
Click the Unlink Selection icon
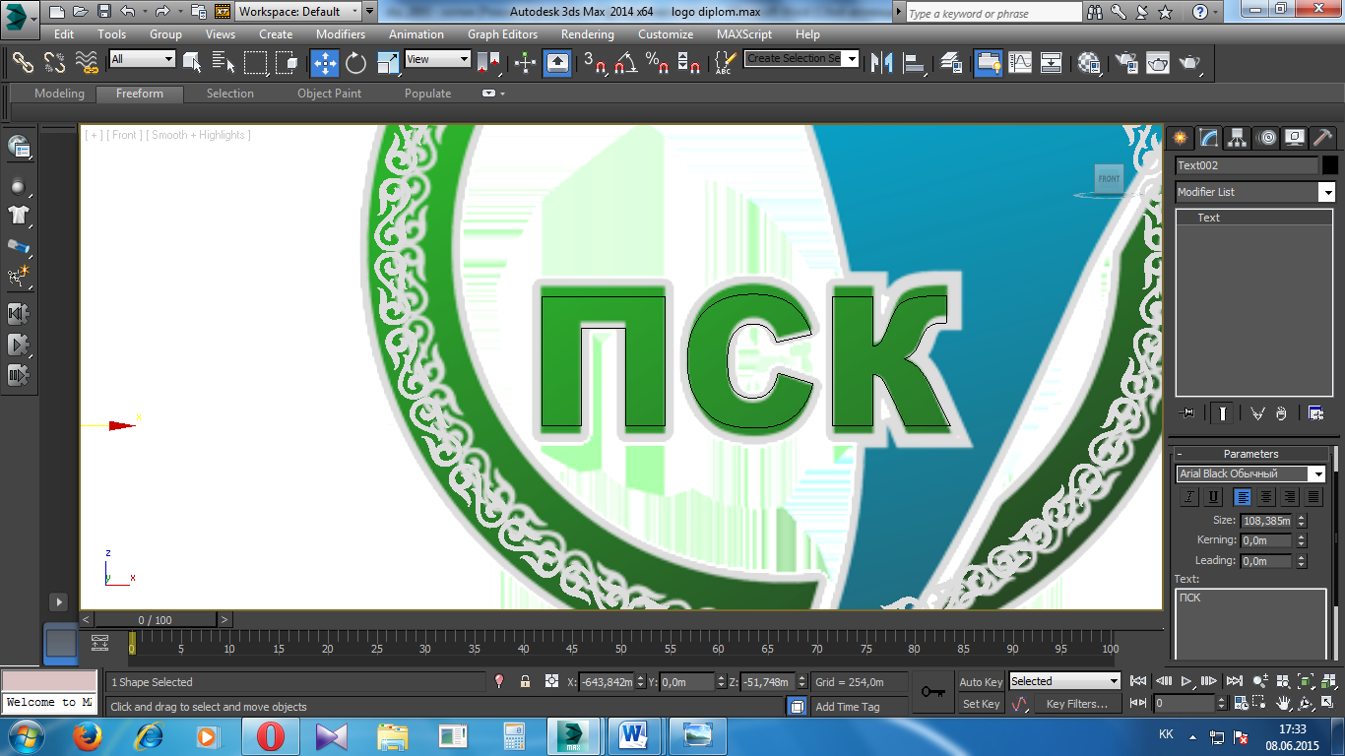pyautogui.click(x=55, y=63)
